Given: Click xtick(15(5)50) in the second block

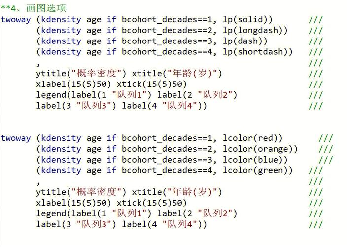Looking at the screenshot, I should [x=152, y=203].
